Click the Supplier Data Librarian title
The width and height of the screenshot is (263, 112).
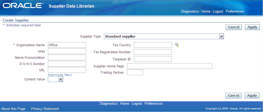(72, 6)
